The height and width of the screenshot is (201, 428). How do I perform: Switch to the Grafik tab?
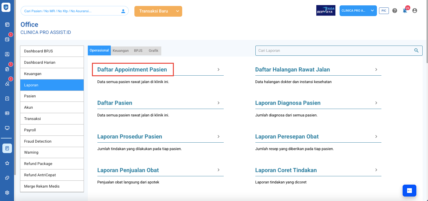(153, 51)
